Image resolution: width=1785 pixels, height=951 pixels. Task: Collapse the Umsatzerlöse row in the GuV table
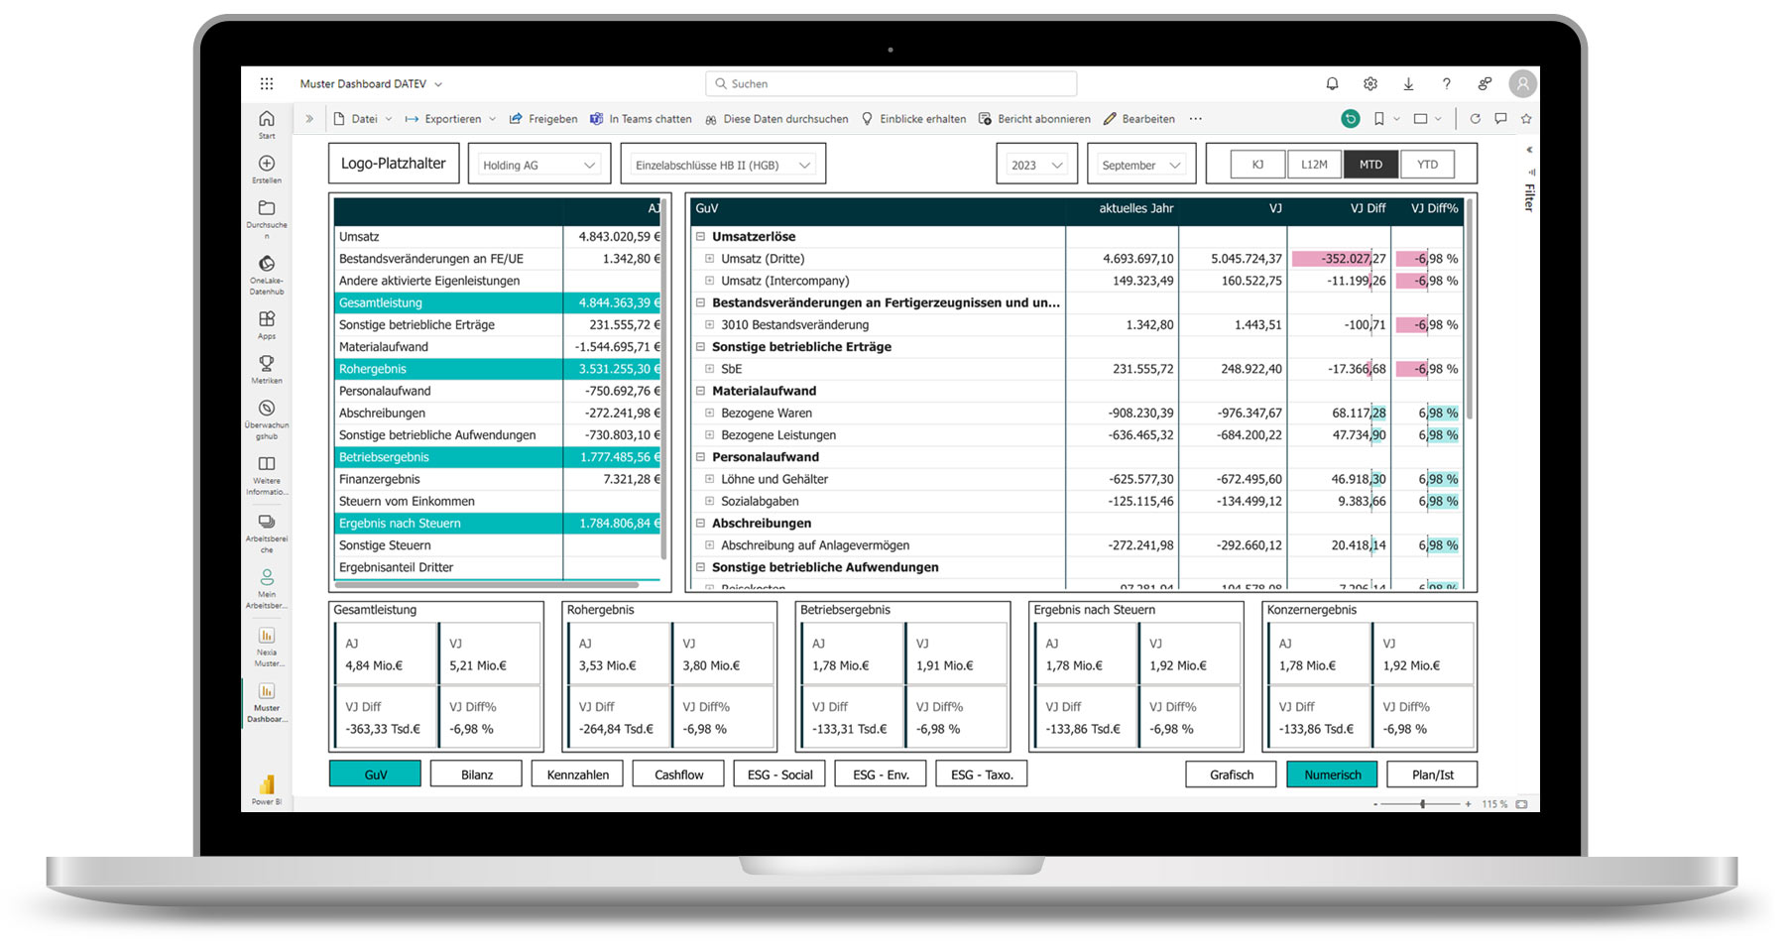coord(701,236)
